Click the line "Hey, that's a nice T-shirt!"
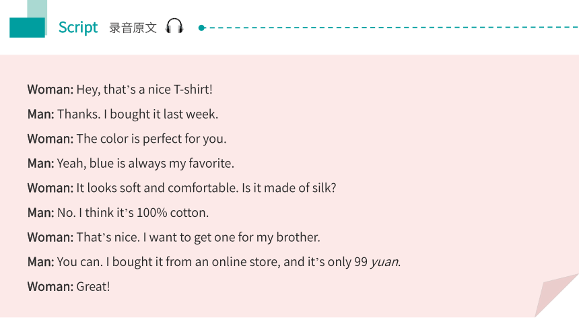The height and width of the screenshot is (326, 579). pos(144,90)
